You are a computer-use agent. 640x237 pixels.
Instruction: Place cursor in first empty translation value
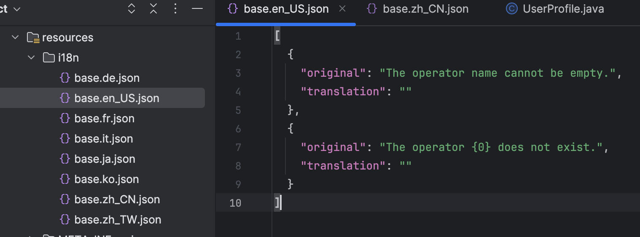(x=405, y=92)
